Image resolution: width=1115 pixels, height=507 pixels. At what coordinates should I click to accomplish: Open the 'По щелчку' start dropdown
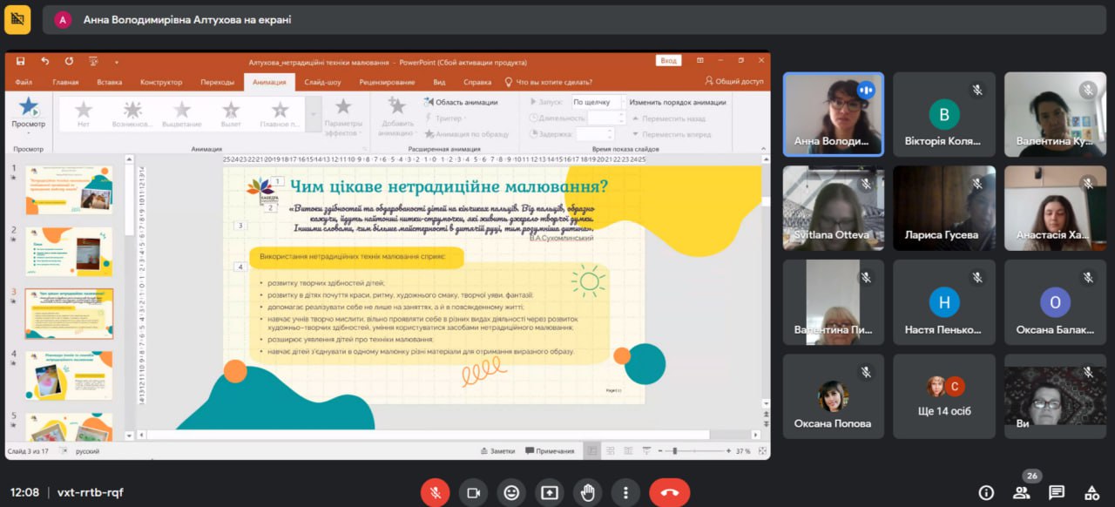click(597, 102)
